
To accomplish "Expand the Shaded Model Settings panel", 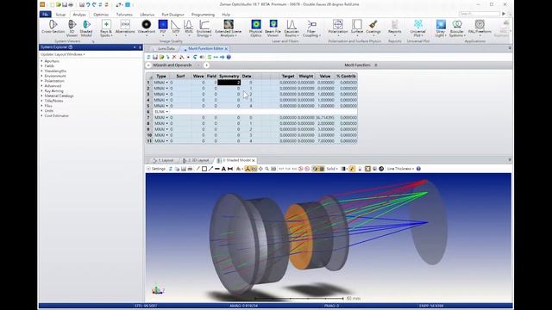I will (148, 169).
